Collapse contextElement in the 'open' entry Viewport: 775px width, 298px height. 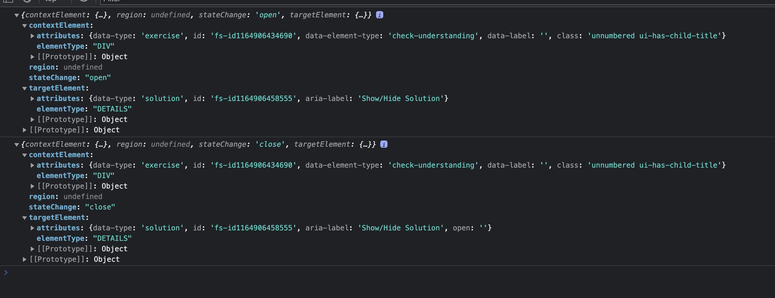[24, 25]
